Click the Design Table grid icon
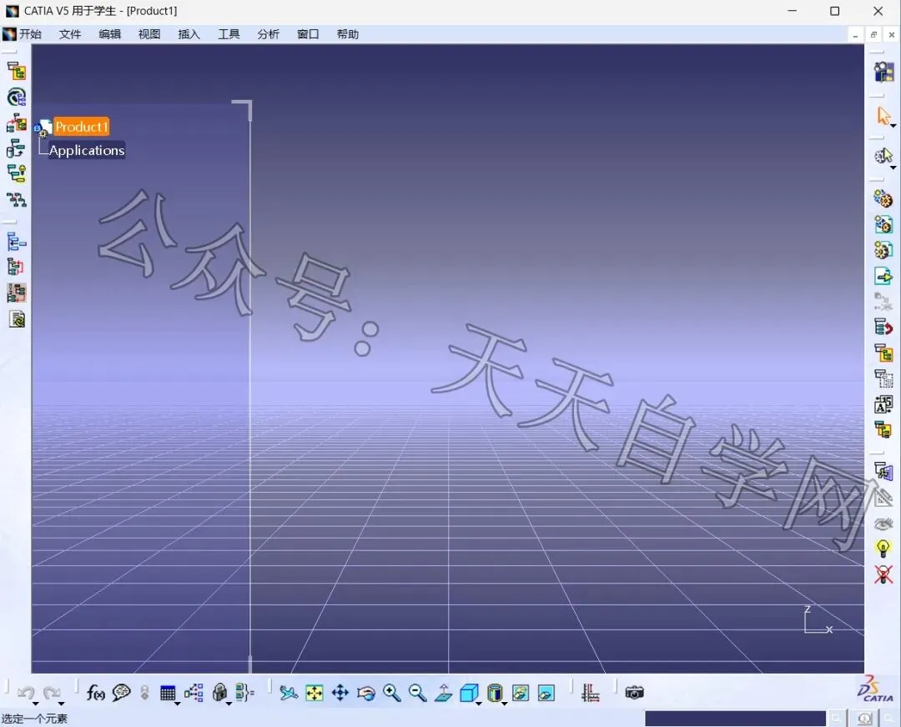The height and width of the screenshot is (727, 901). [168, 693]
